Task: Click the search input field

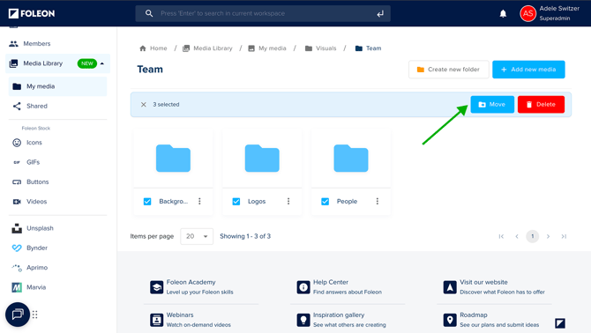Action: [263, 13]
